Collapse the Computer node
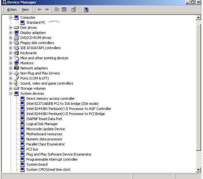 [x=10, y=17]
